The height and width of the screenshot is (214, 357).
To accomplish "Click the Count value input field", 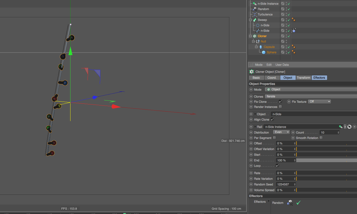I will (328, 132).
